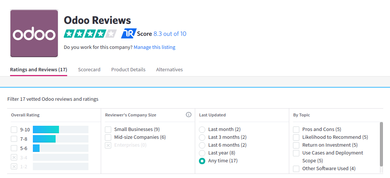Click the By Topic list scrollbar
Screen dimensions: 390x178
pyautogui.click(x=381, y=144)
